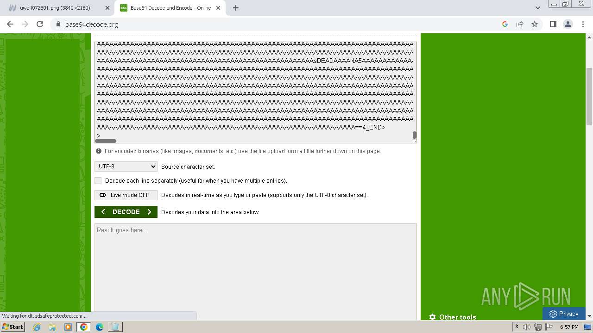Go forward to the next page

click(x=25, y=24)
